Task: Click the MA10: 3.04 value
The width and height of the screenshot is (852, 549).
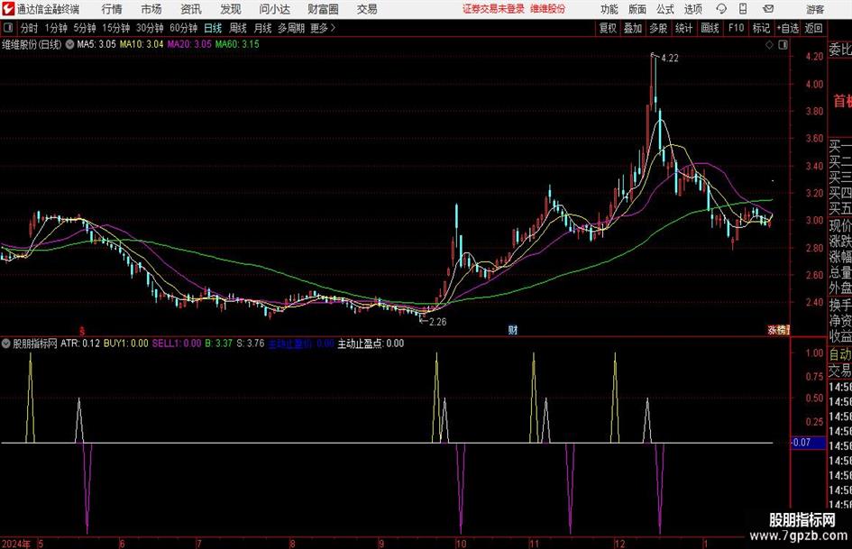Action: tap(142, 44)
